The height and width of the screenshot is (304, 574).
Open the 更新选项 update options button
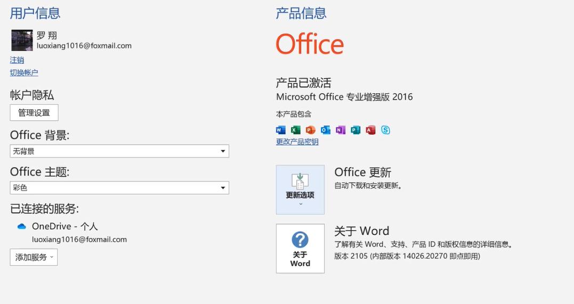click(300, 190)
